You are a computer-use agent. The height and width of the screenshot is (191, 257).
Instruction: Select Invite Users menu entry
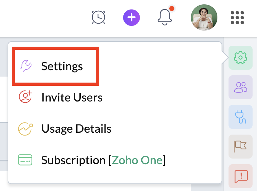click(x=72, y=97)
